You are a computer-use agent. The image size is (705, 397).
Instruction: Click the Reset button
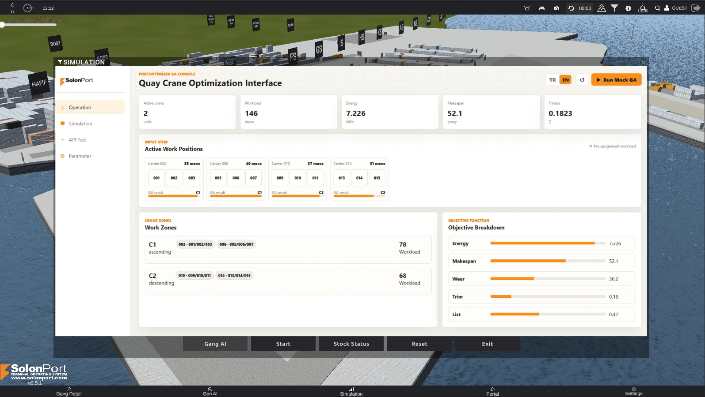point(419,344)
